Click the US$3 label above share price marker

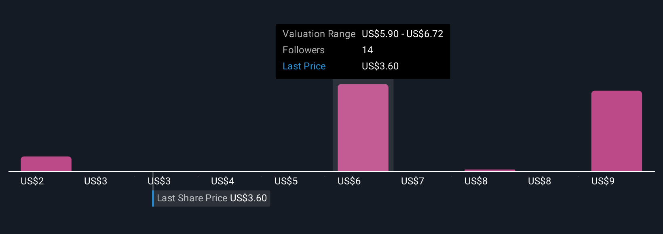click(159, 181)
